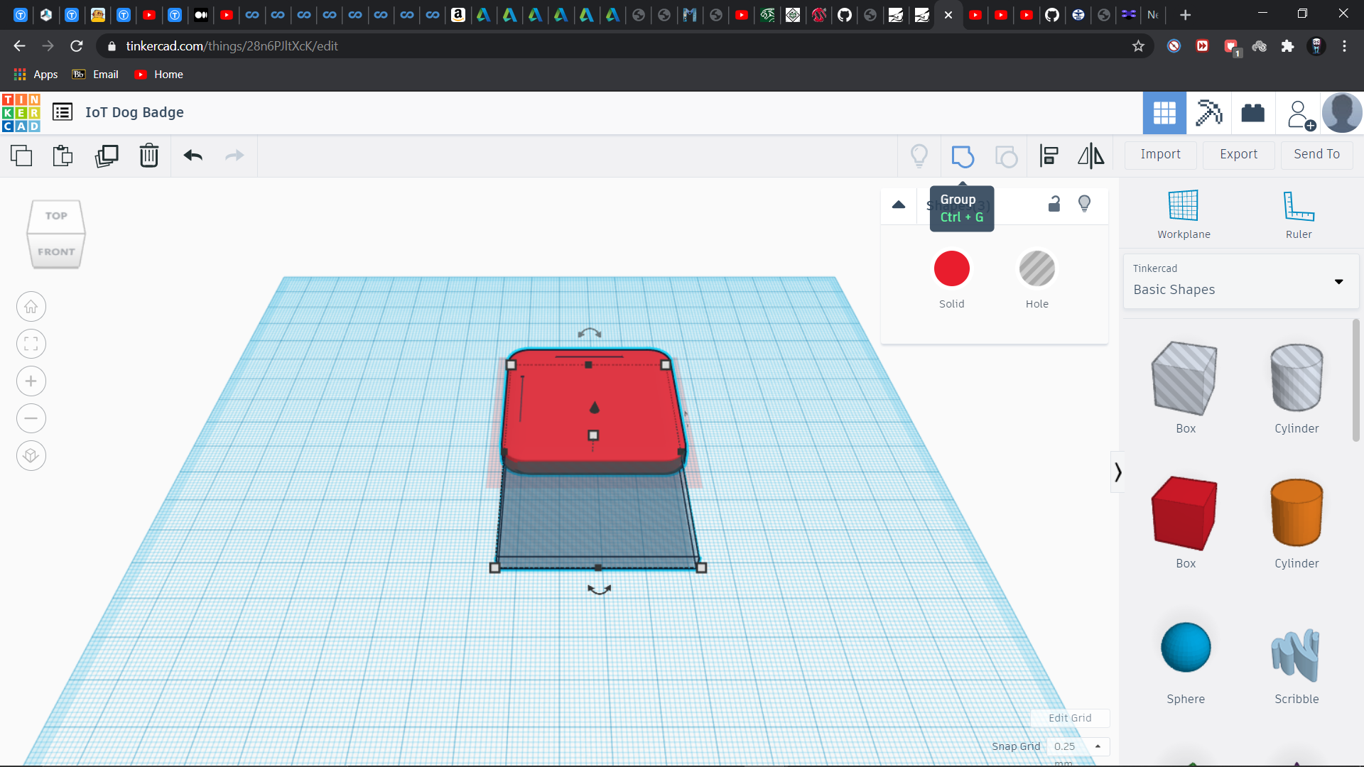The image size is (1364, 767).
Task: Pick the blue Sphere shape thumbnail
Action: 1186,647
